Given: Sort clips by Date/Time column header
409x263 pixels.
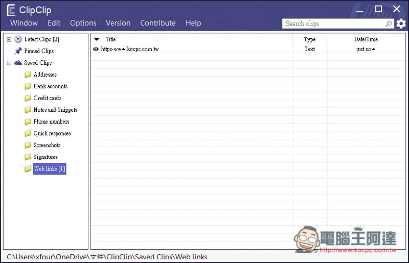Looking at the screenshot, I should (x=366, y=39).
